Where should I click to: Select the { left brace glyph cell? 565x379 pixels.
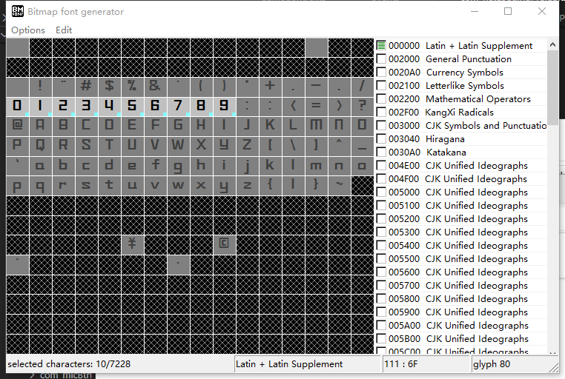[270, 185]
